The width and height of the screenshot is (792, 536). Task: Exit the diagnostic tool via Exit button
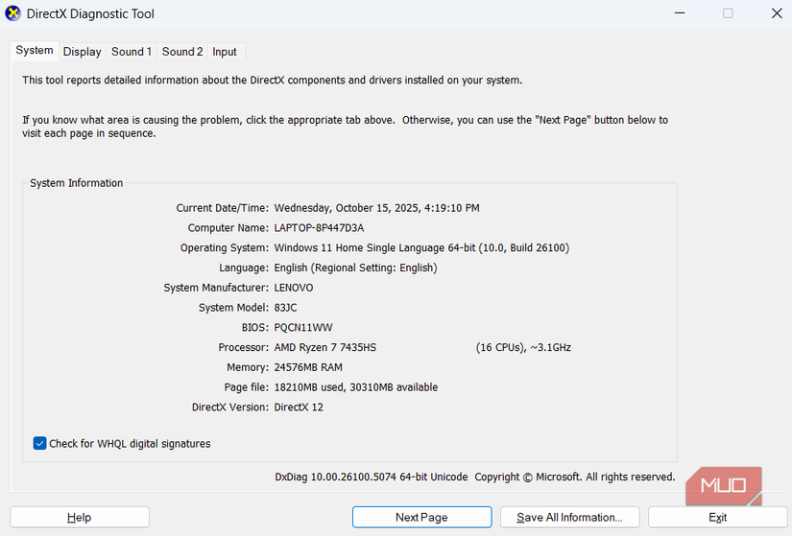pyautogui.click(x=717, y=517)
